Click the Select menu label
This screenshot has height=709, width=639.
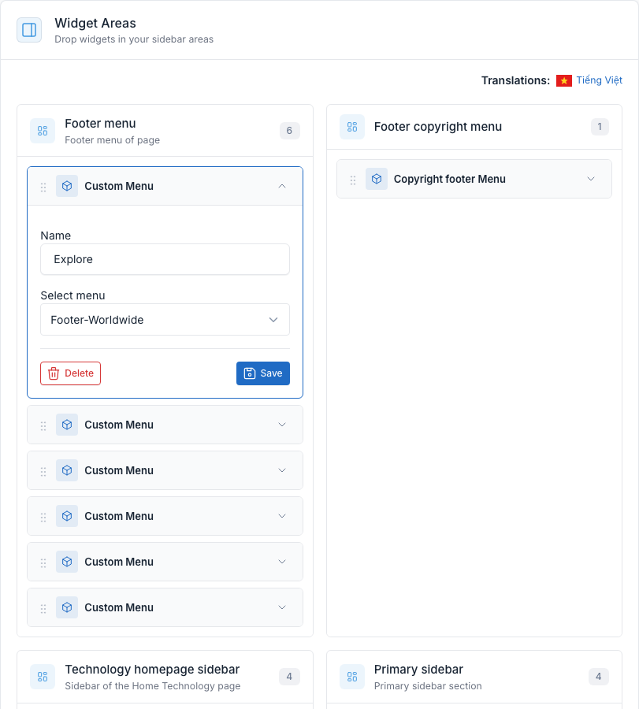[72, 295]
